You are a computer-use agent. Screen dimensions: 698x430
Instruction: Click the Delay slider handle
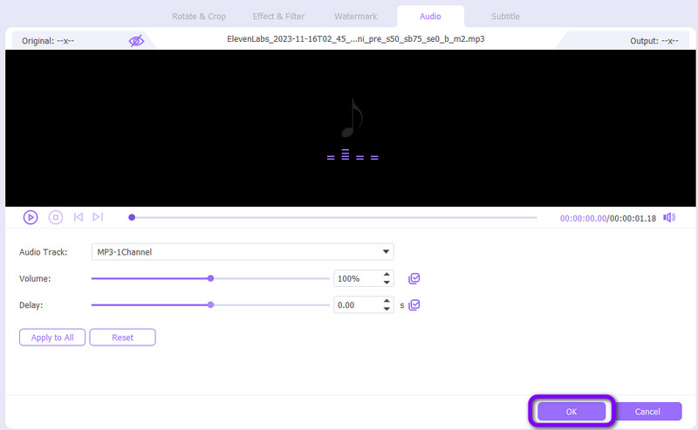tap(210, 305)
